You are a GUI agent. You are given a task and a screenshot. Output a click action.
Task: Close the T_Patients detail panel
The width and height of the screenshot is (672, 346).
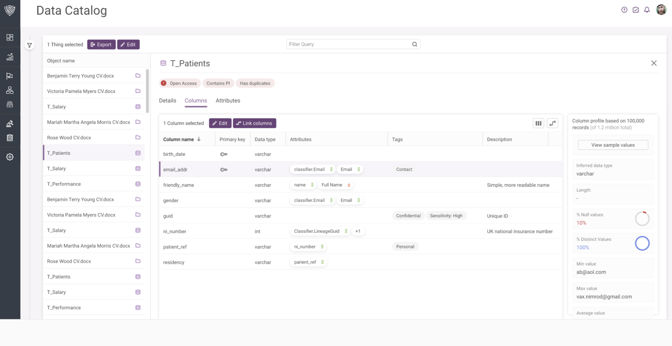point(654,63)
